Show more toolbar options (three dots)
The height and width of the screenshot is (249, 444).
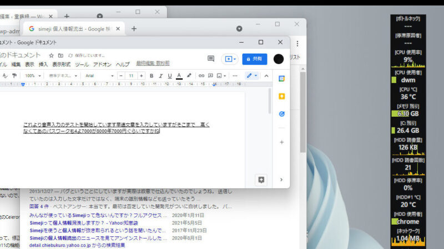tap(235, 76)
